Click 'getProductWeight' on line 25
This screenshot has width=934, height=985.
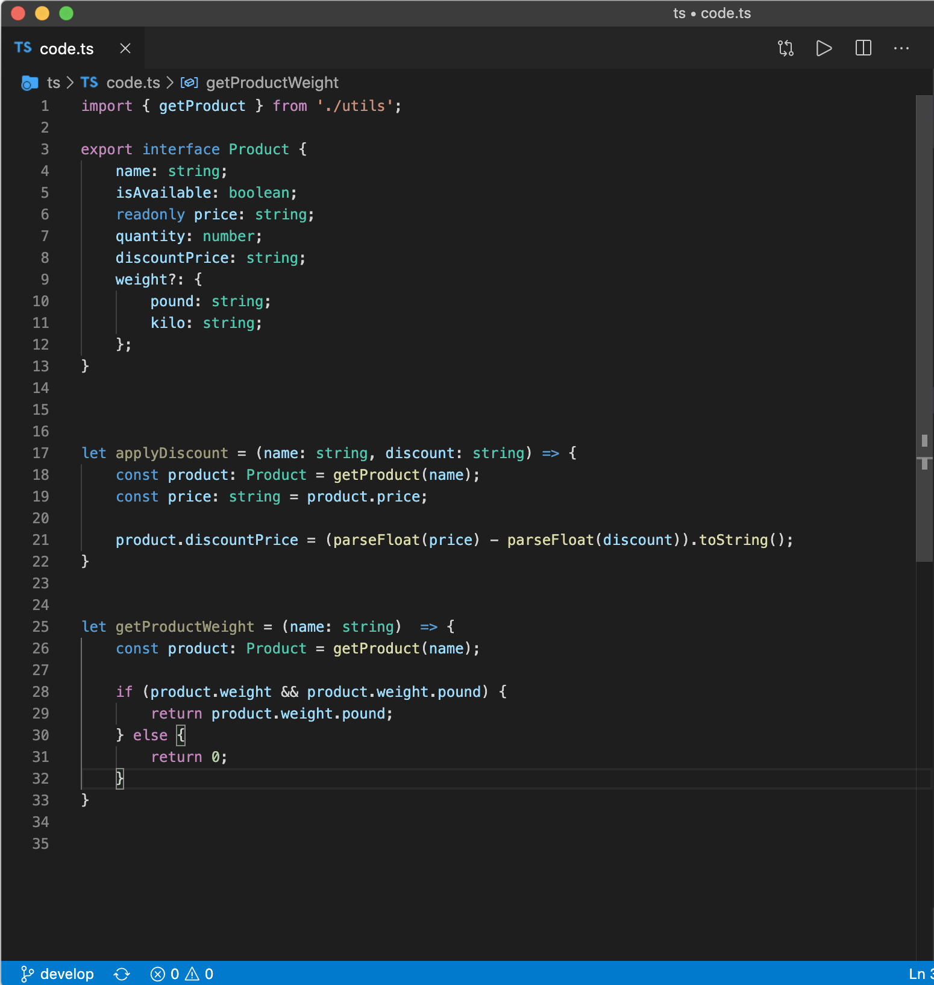click(x=185, y=627)
